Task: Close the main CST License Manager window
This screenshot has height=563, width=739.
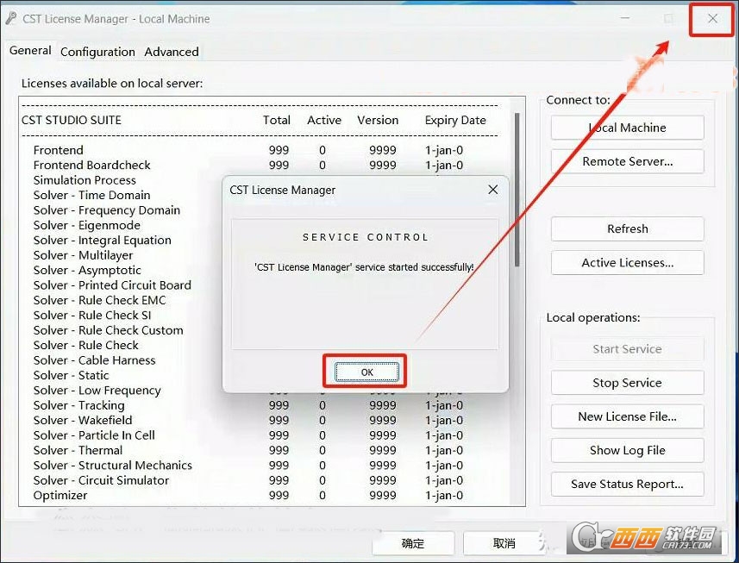Action: coord(712,18)
